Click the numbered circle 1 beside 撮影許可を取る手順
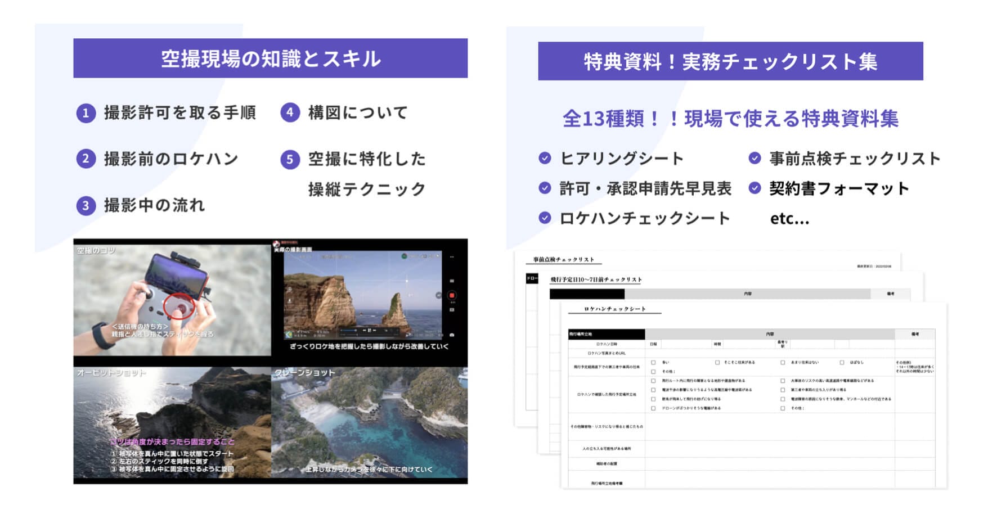Image resolution: width=988 pixels, height=532 pixels. pyautogui.click(x=86, y=114)
